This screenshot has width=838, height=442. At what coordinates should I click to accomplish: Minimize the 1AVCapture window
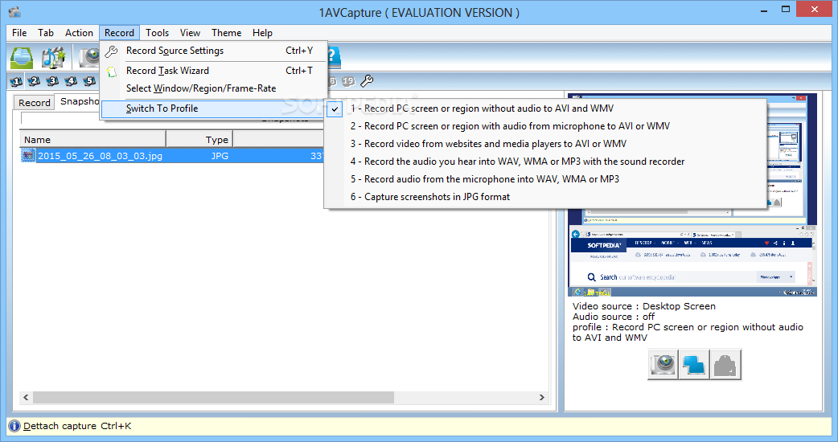[764, 10]
